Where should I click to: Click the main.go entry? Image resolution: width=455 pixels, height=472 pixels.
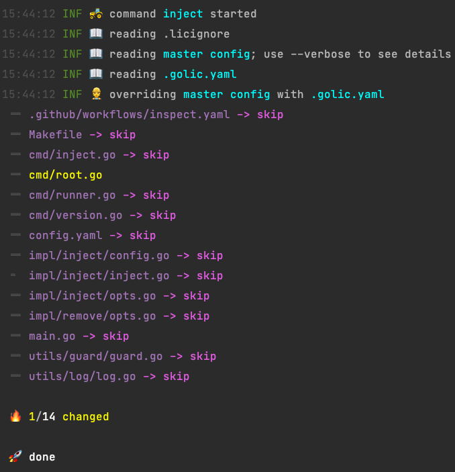pos(52,336)
